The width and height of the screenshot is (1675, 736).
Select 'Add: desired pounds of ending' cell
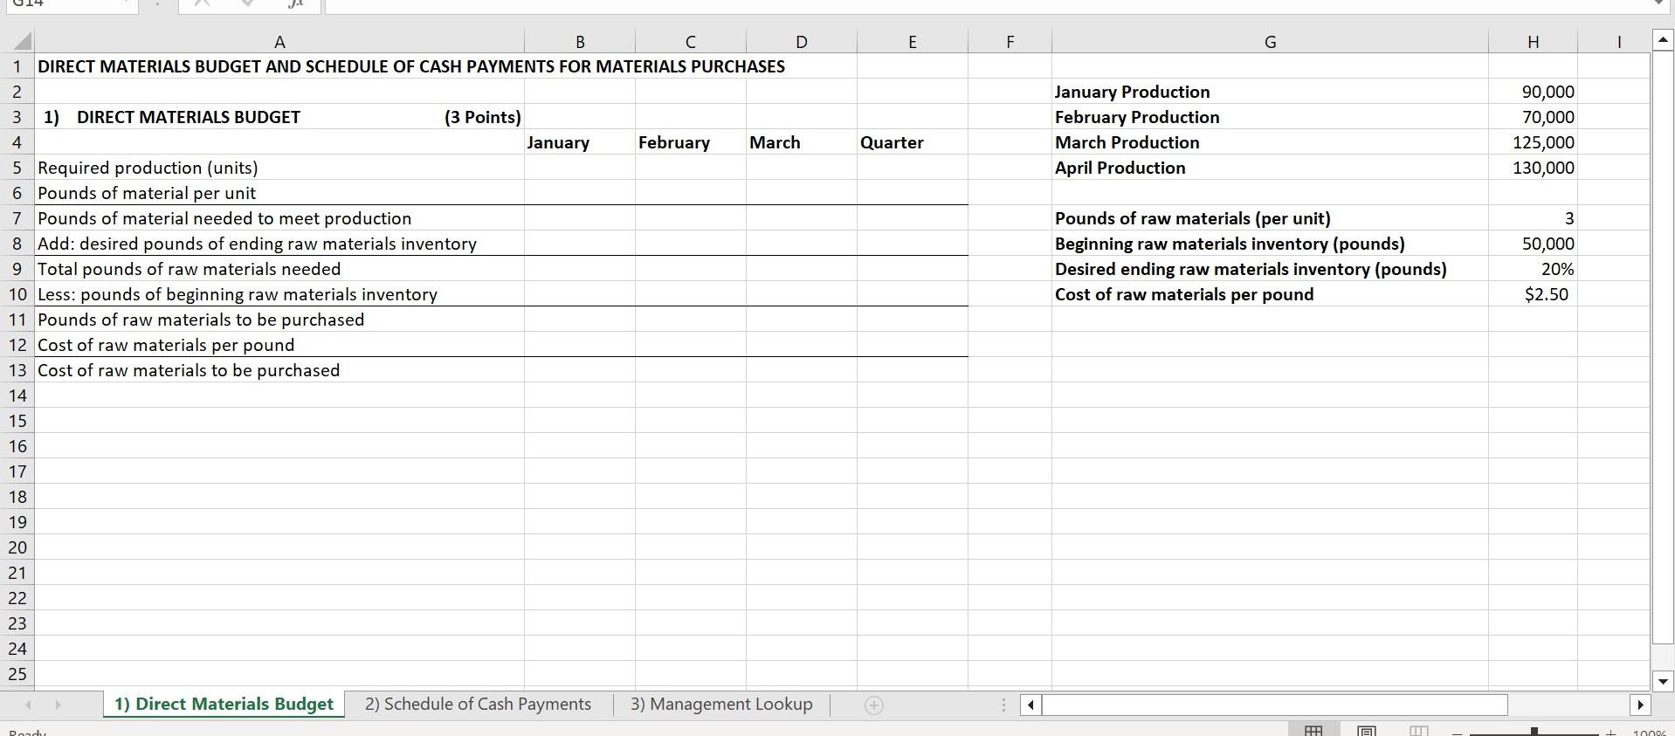coord(279,244)
